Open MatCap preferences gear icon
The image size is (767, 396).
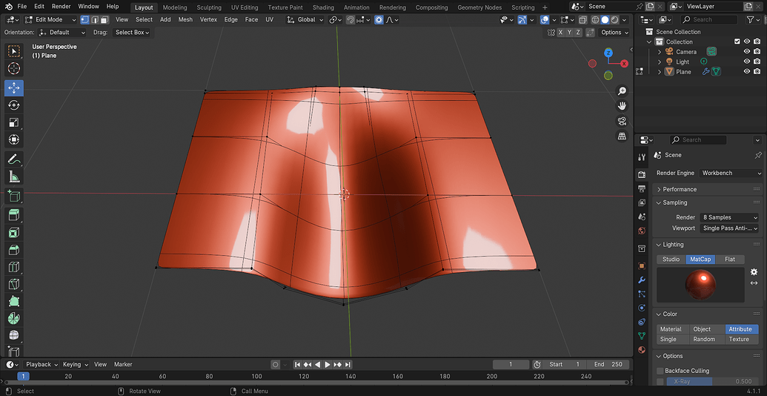click(x=754, y=271)
